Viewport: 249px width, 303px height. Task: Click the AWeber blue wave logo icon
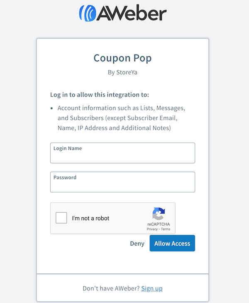[x=87, y=13]
